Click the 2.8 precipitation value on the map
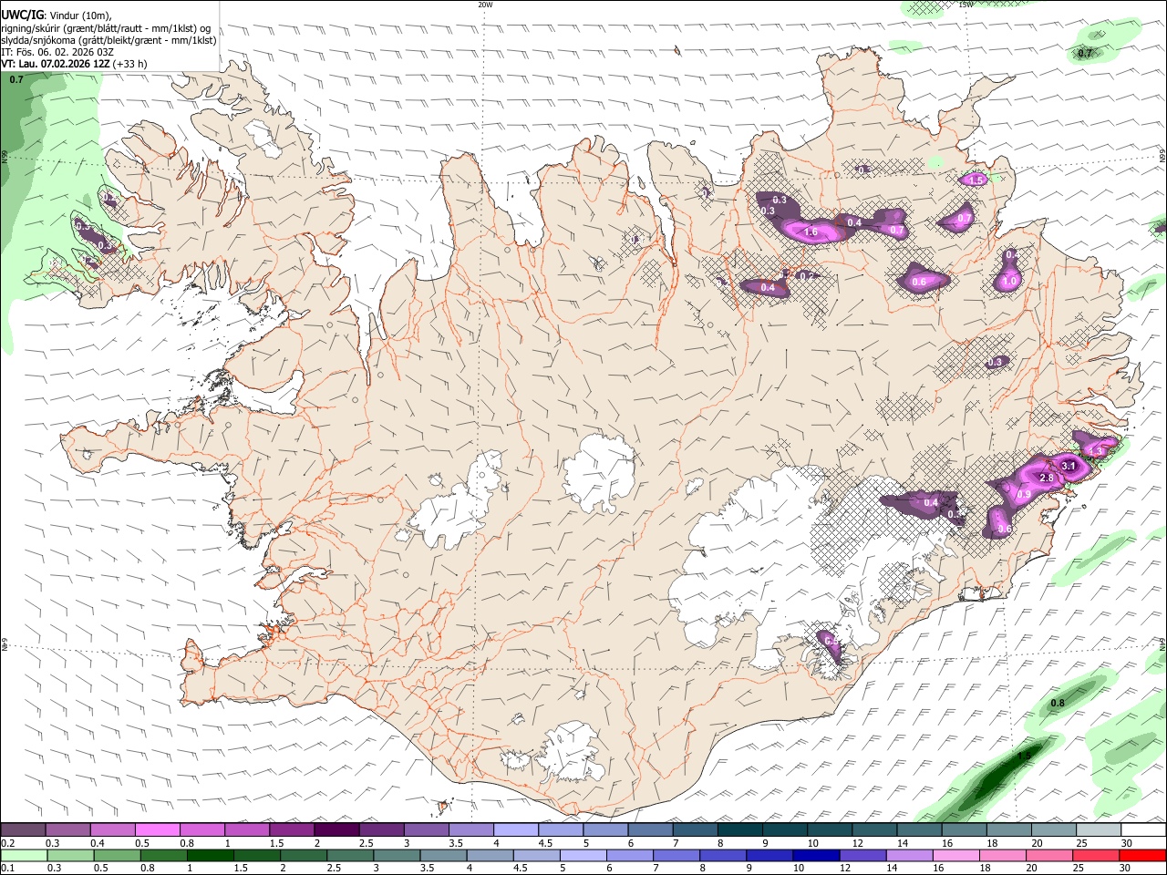This screenshot has height=875, width=1167. 1047,478
